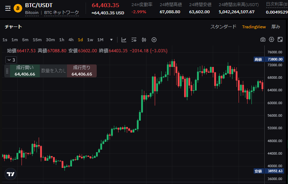Image resolution: width=288 pixels, height=184 pixels.
Task: Collapse the indicator legend showing 3
Action: [x=11, y=60]
